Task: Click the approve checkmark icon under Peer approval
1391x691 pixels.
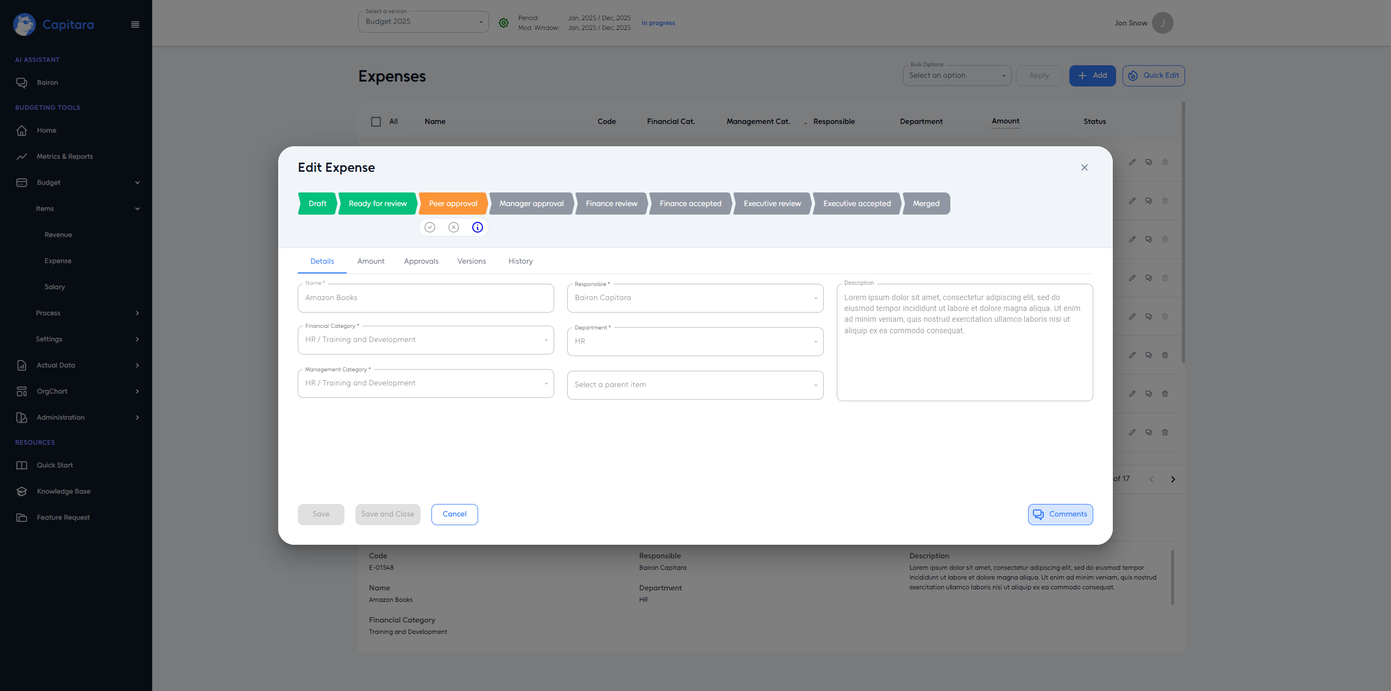Action: pyautogui.click(x=430, y=227)
